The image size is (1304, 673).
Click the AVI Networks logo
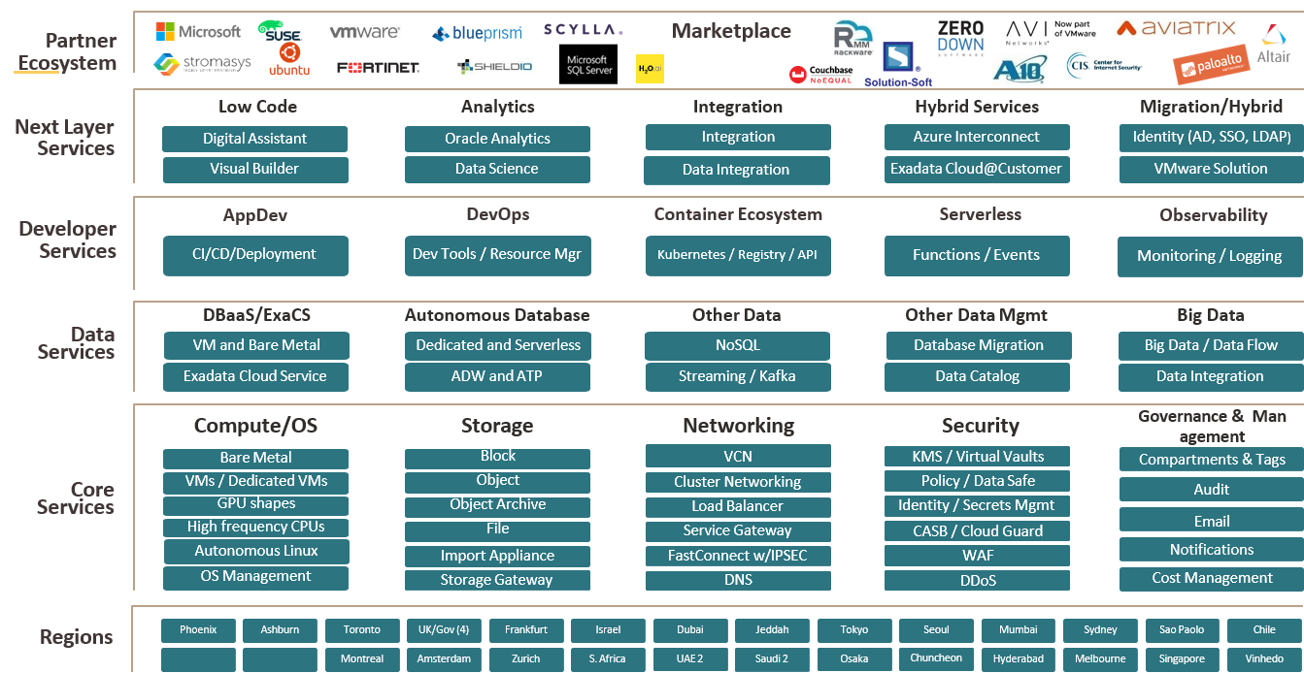point(1050,33)
